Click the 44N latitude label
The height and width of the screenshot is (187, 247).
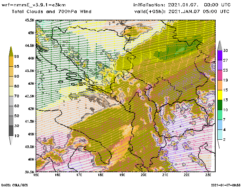pyautogui.click(x=31, y=58)
